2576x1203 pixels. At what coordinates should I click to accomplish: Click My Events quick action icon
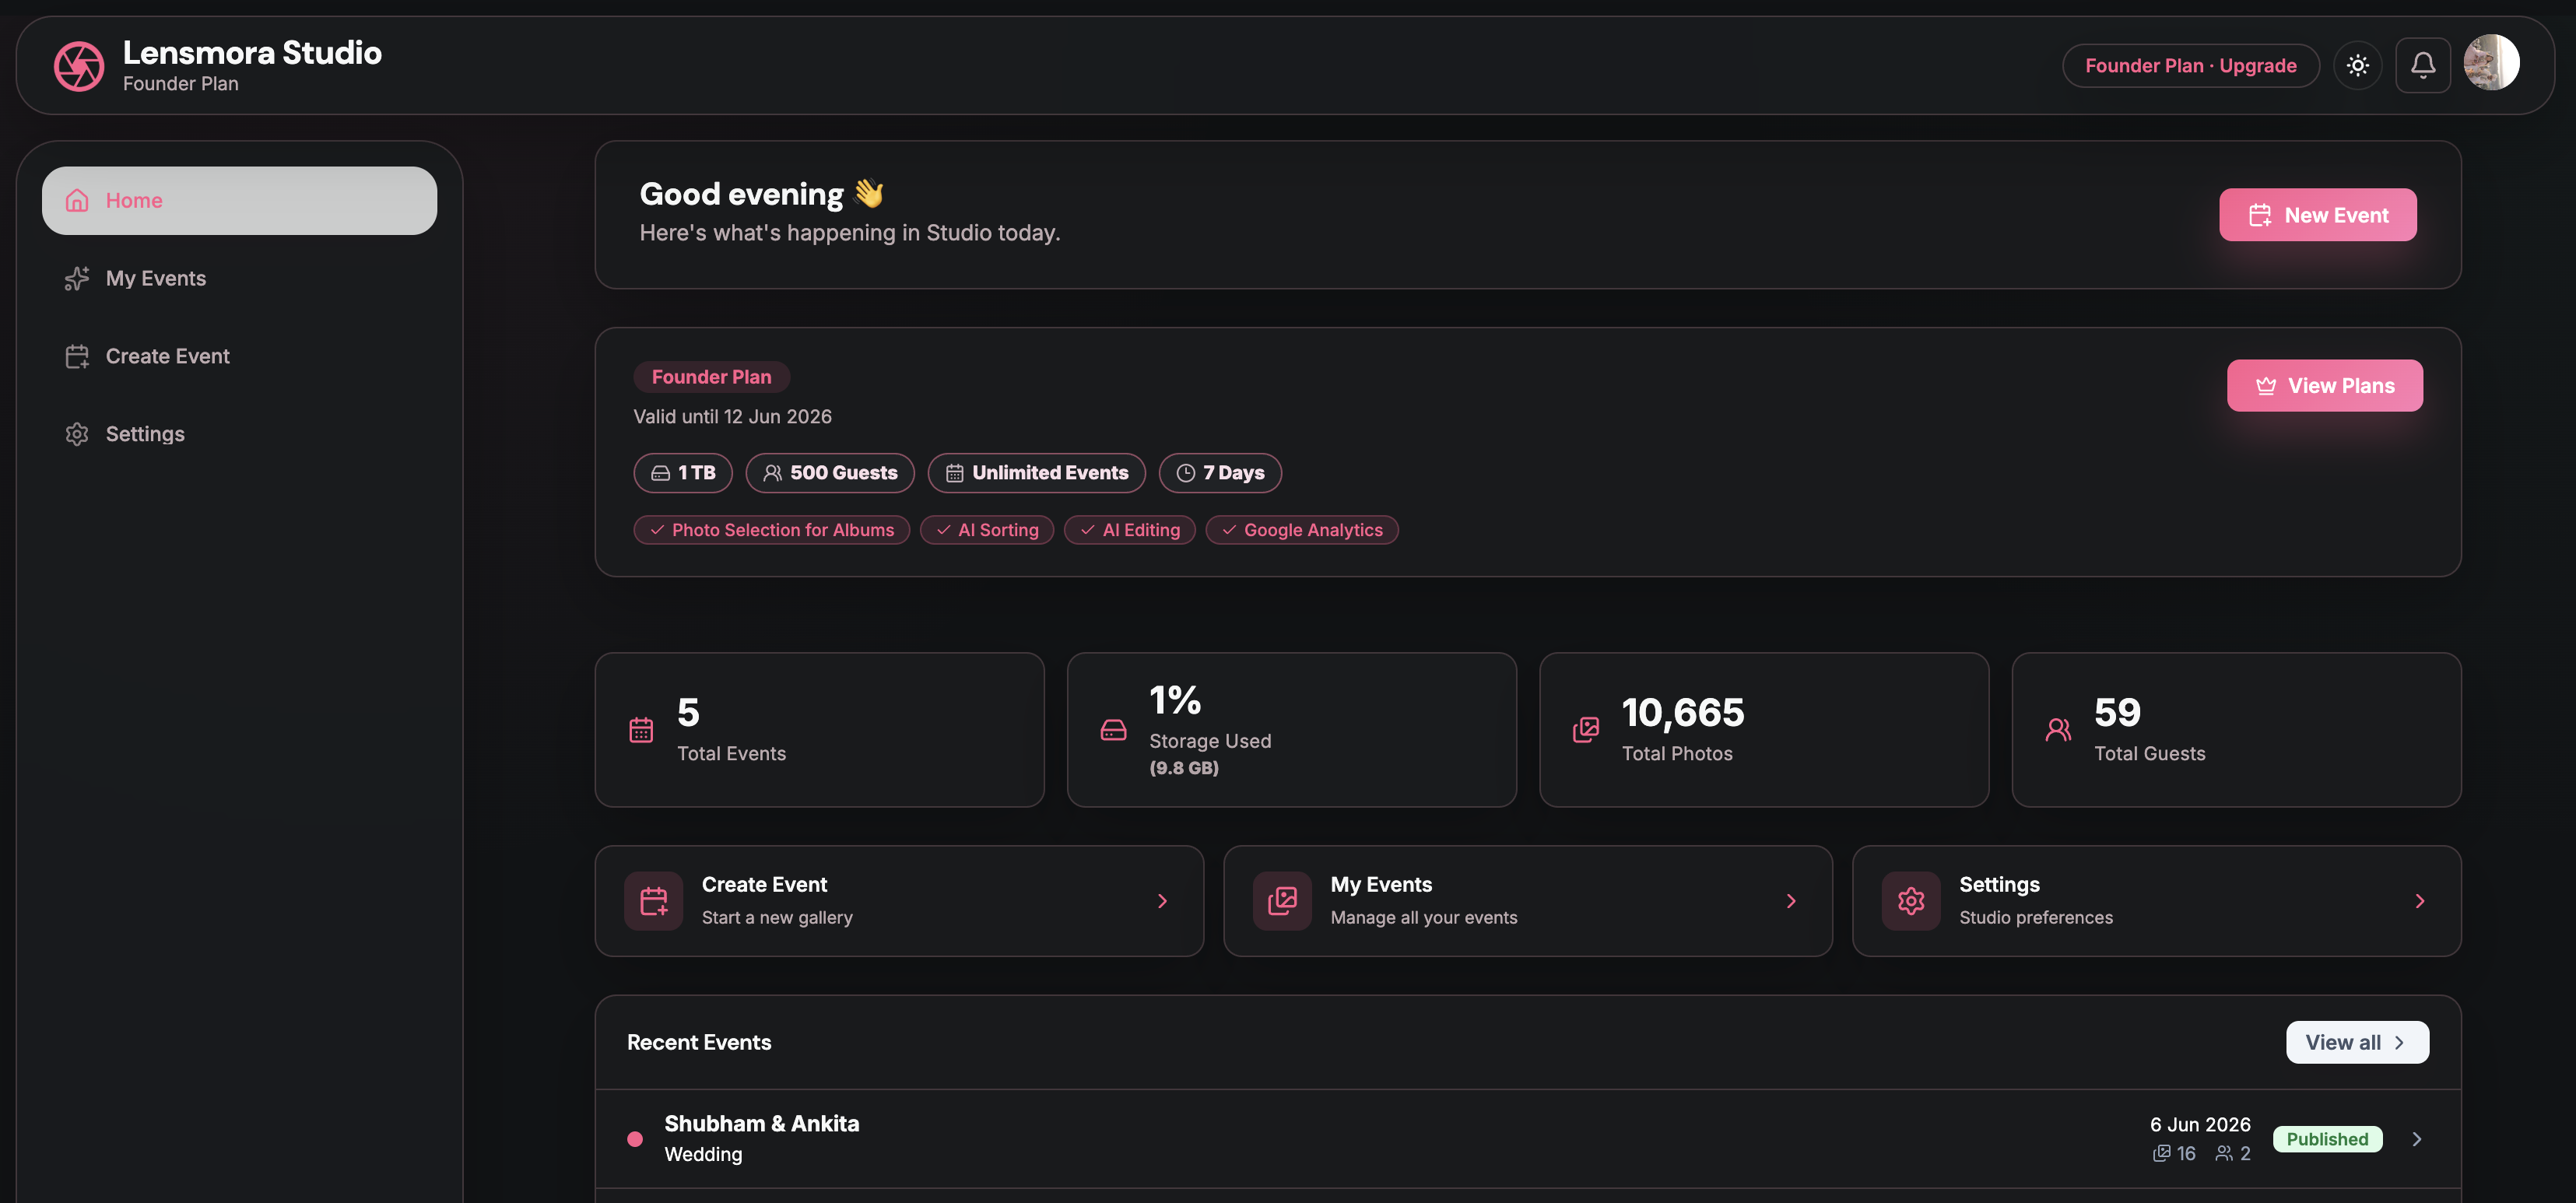pyautogui.click(x=1282, y=902)
